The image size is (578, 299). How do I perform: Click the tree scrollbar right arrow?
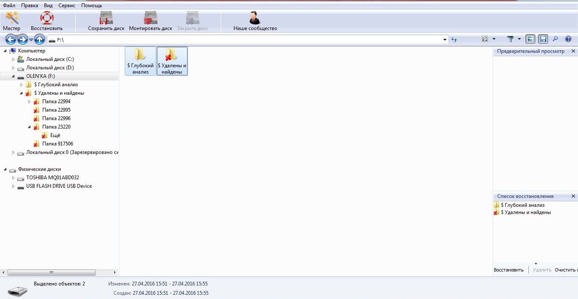pyautogui.click(x=115, y=272)
